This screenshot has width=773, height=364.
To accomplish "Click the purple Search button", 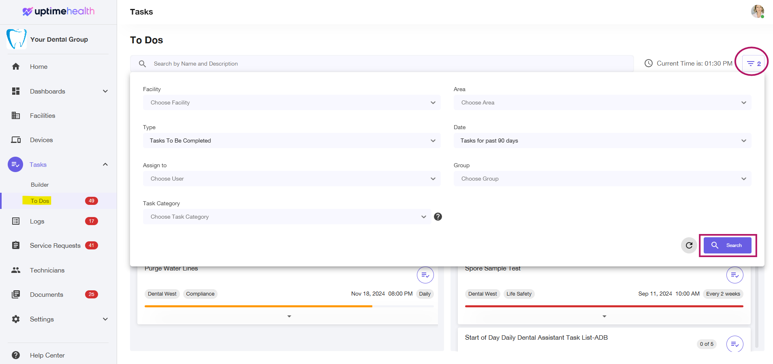I will 728,245.
